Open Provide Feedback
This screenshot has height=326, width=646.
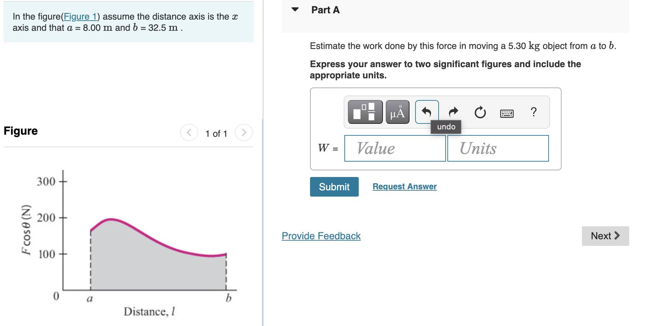(321, 236)
